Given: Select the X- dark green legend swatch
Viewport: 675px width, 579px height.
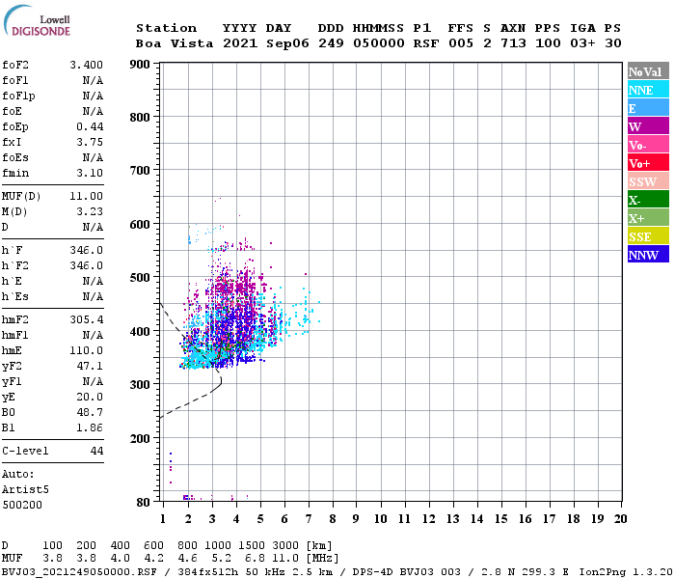Looking at the screenshot, I should (648, 200).
